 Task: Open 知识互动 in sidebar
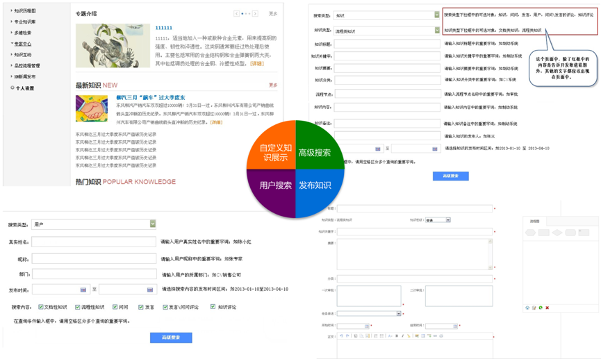[22, 55]
